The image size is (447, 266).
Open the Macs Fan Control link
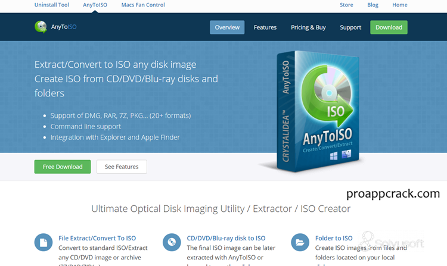click(143, 5)
